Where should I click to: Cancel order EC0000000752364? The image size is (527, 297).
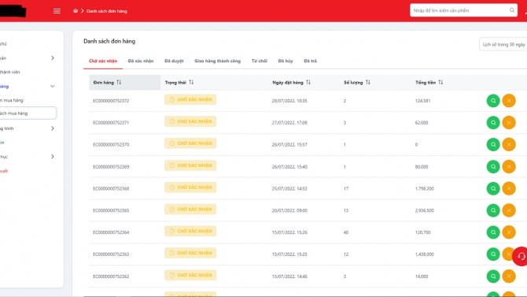(x=509, y=232)
